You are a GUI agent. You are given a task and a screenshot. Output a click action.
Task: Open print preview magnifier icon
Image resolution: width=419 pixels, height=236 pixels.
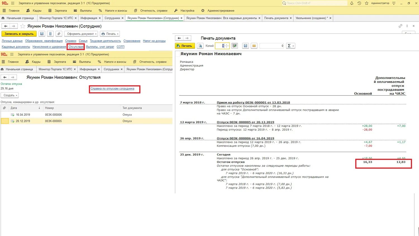coord(200,46)
